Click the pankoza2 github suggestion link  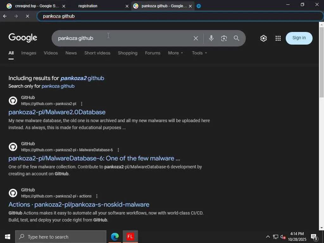pos(82,78)
